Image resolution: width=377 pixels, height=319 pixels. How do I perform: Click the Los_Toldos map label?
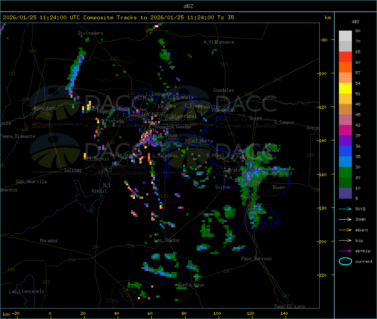coord(167,240)
